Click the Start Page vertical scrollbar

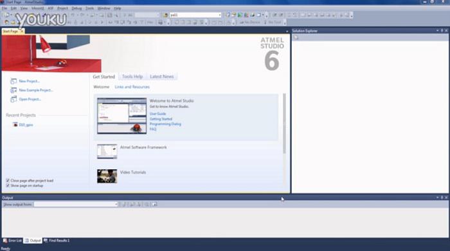point(284,124)
